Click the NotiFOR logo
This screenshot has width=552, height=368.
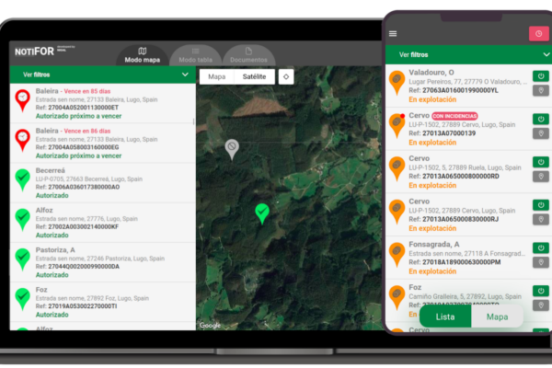click(34, 52)
